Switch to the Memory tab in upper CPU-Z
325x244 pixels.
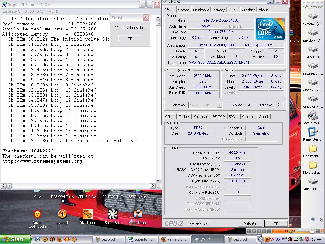(219, 10)
